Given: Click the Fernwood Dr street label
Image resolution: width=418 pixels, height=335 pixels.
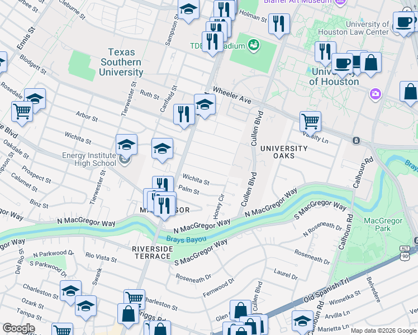Looking at the screenshot, I should click(x=218, y=288).
